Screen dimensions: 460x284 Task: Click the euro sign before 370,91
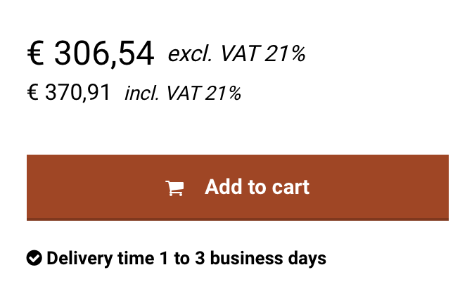[32, 93]
